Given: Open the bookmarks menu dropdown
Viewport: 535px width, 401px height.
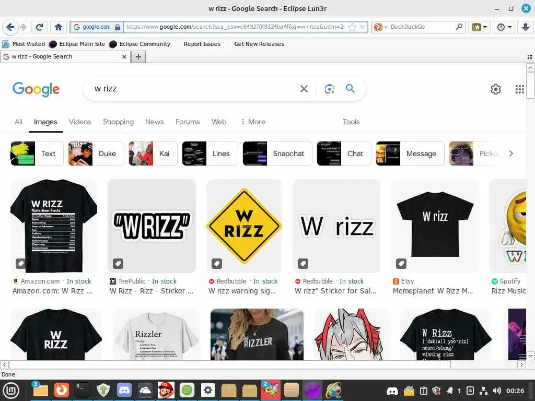Looking at the screenshot, I should pyautogui.click(x=479, y=27).
